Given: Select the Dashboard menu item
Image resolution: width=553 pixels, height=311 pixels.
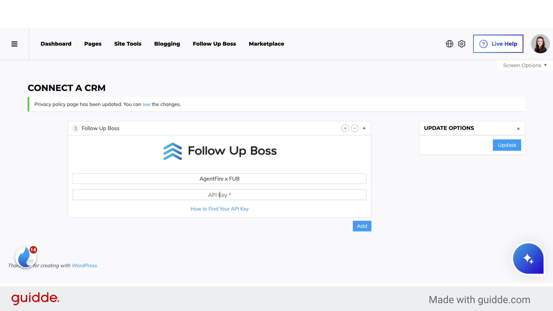Looking at the screenshot, I should [56, 44].
